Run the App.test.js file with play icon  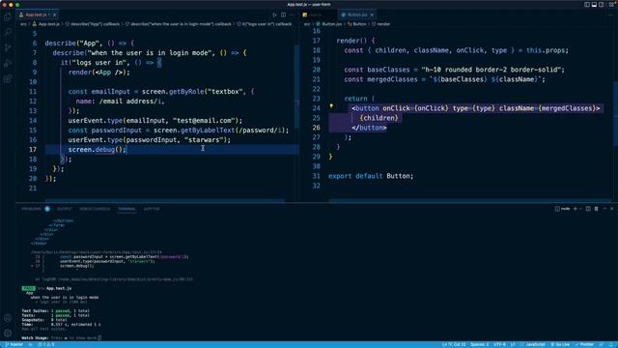(x=274, y=15)
